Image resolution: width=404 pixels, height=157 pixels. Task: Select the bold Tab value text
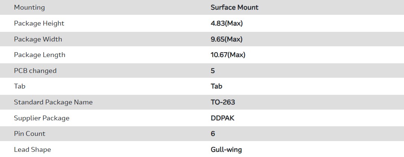[216, 86]
